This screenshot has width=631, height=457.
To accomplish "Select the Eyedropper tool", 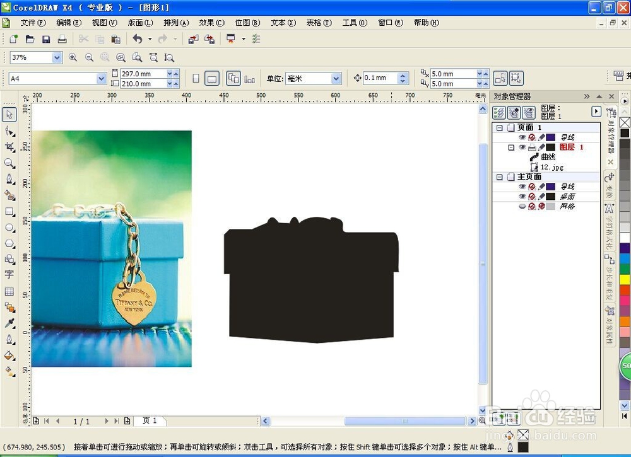I will pyautogui.click(x=9, y=323).
